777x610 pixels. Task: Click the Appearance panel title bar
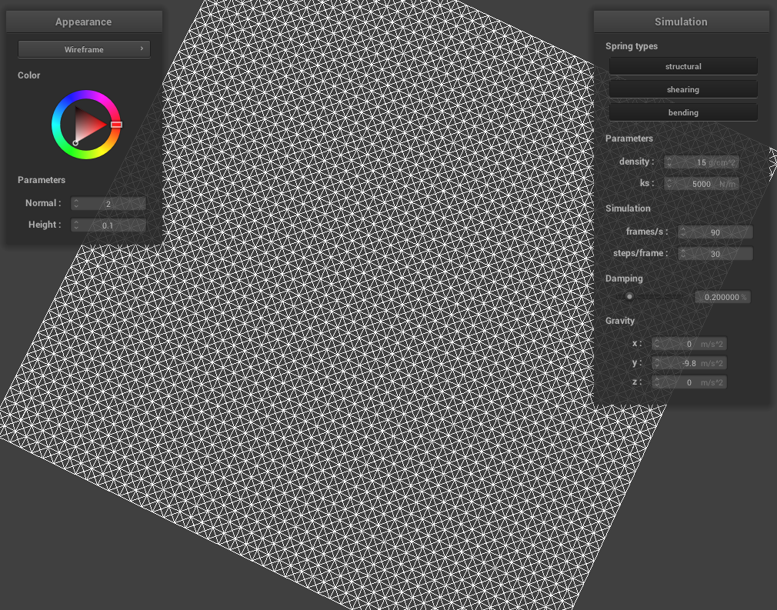pyautogui.click(x=84, y=22)
